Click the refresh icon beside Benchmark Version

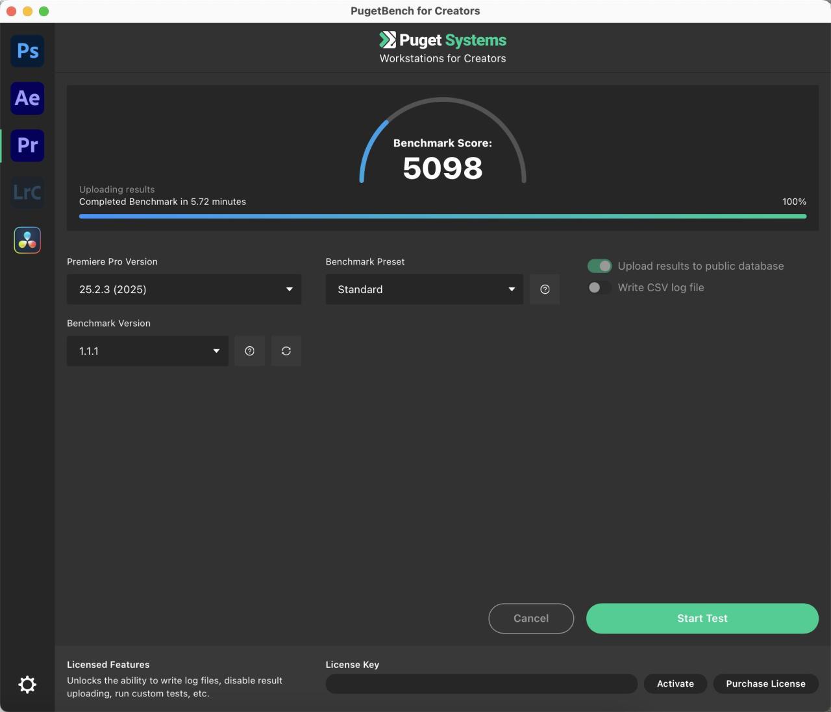286,351
